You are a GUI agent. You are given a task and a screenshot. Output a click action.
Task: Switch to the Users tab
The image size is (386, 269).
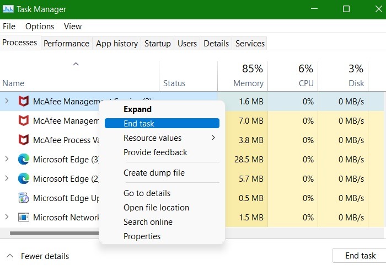click(x=187, y=44)
